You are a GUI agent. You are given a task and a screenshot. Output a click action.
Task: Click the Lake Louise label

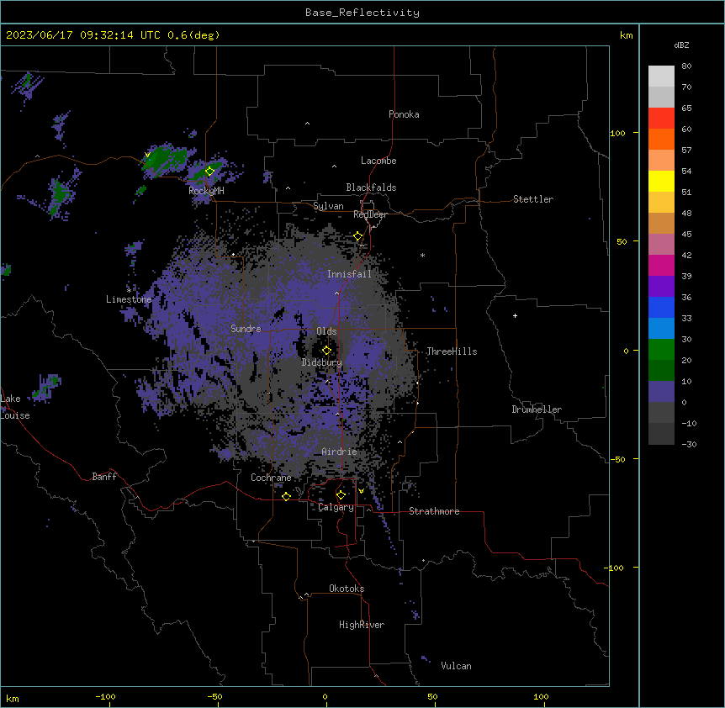click(x=15, y=407)
